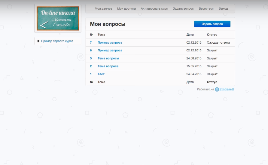The width and height of the screenshot is (268, 165).
Task: Click the top Статус column header
Action: click(212, 35)
